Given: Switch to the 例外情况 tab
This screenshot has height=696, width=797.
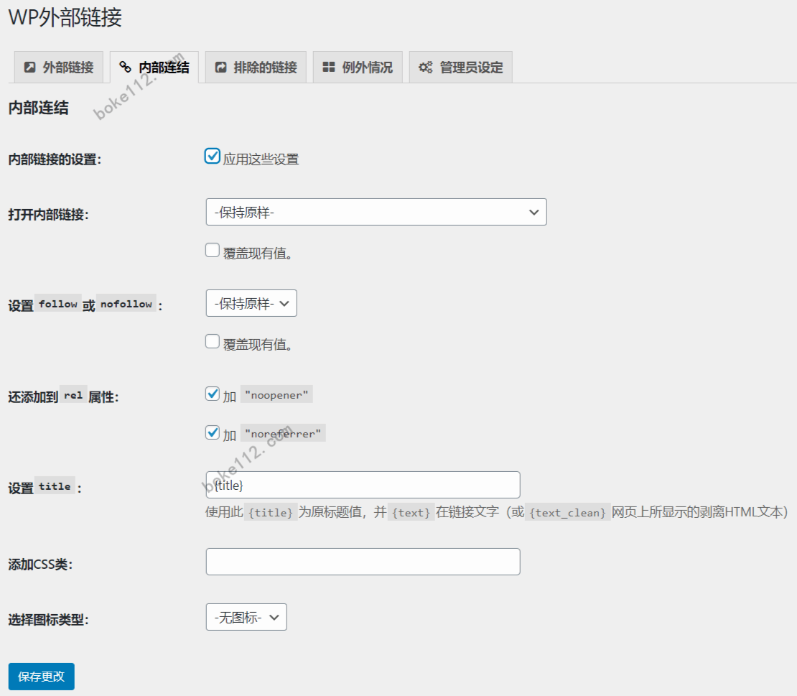Looking at the screenshot, I should coord(358,66).
